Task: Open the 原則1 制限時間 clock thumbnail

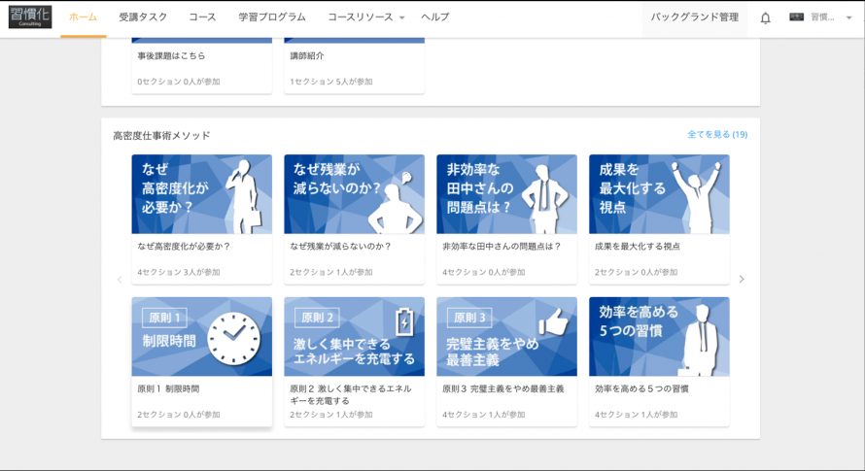Action: pos(201,336)
